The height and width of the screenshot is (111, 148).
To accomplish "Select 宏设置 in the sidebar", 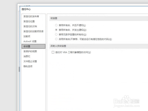I will click(33, 46).
